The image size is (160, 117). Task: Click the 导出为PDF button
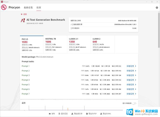[x=91, y=114]
